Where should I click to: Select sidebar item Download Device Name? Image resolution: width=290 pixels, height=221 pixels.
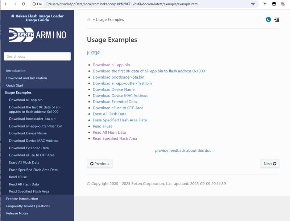(x=28, y=133)
